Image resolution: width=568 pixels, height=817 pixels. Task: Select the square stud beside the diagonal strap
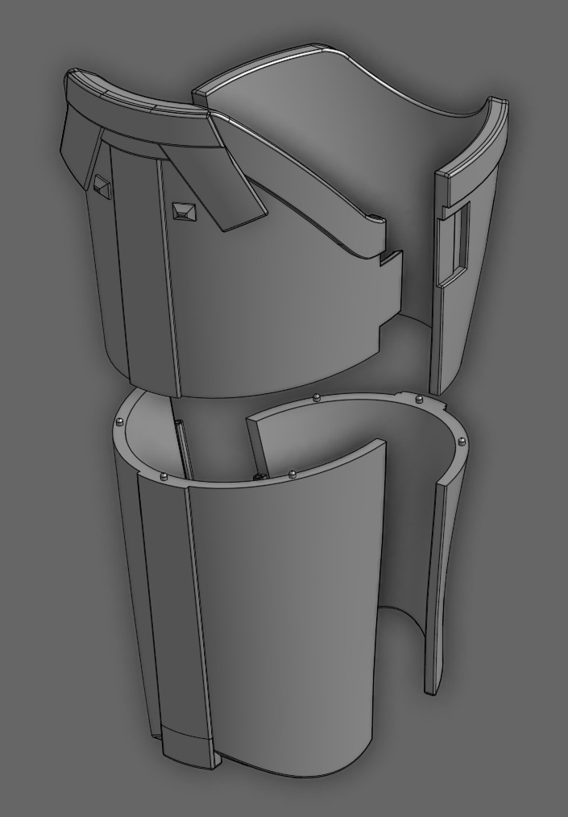184,210
